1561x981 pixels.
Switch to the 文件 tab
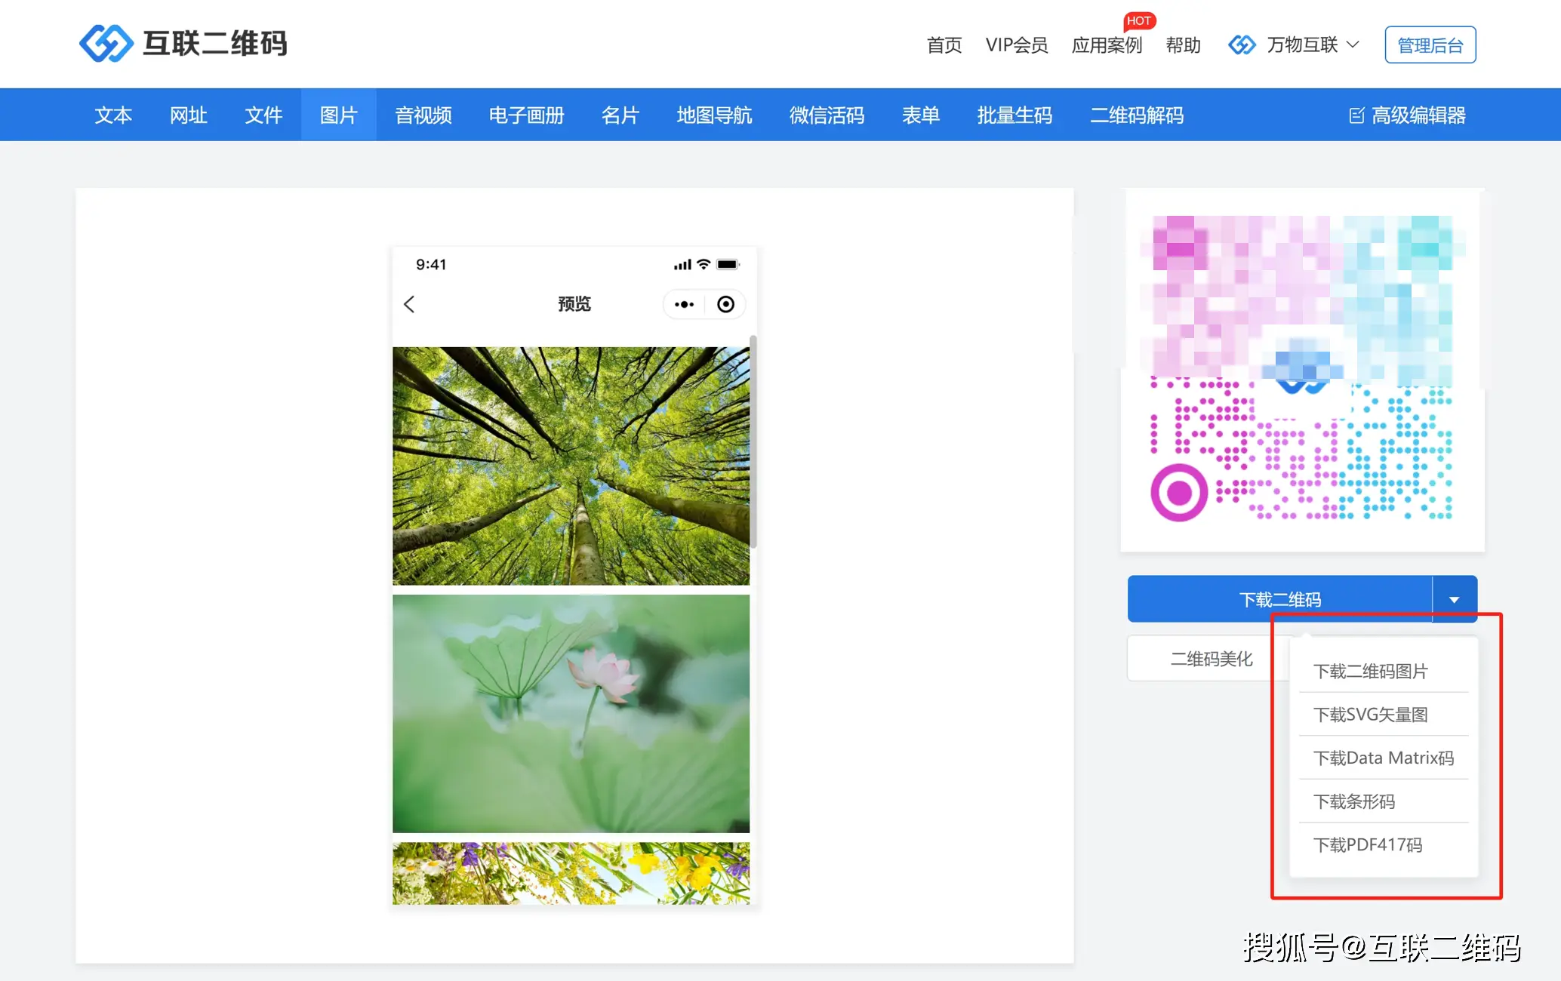(x=263, y=115)
